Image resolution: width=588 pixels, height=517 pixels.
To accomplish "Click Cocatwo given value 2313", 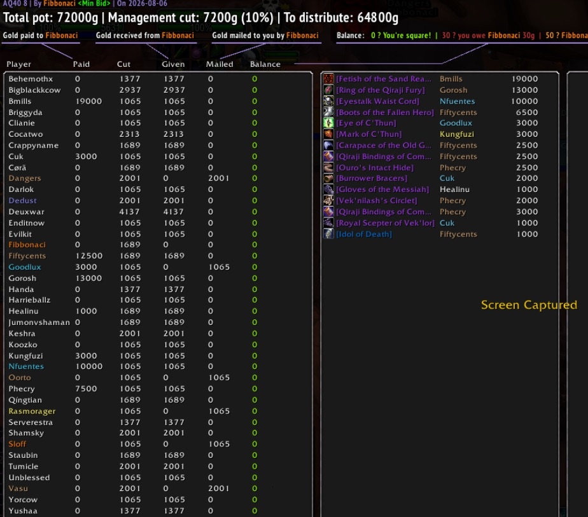I will pos(174,134).
